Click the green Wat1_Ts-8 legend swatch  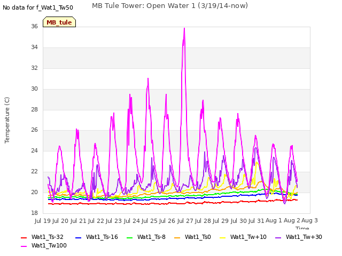(x=129, y=238)
